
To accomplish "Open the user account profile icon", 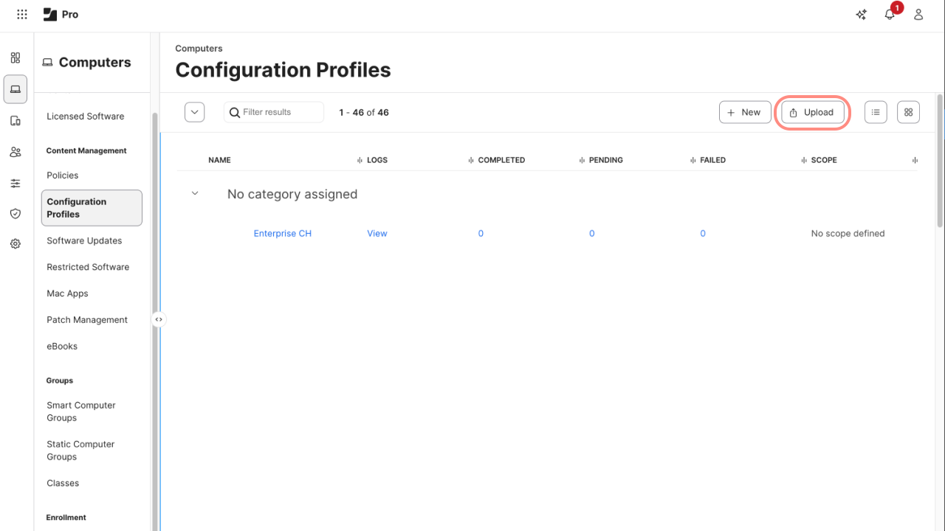I will [918, 15].
